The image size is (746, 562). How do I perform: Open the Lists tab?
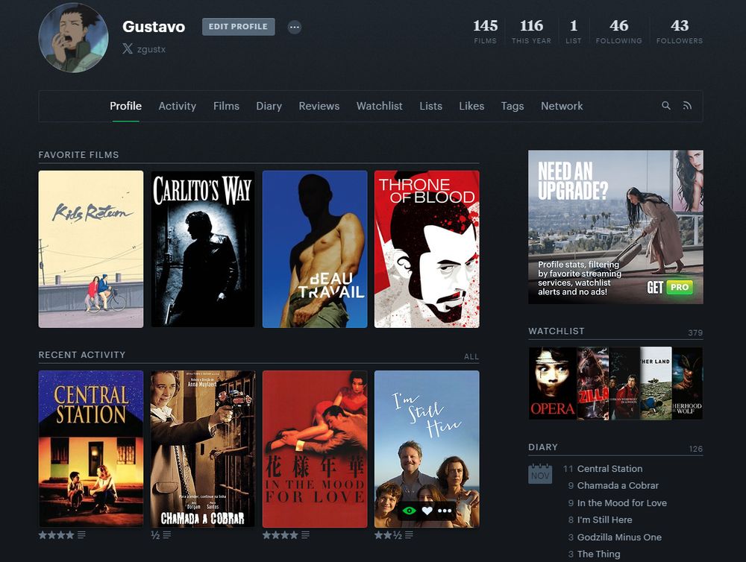point(431,106)
